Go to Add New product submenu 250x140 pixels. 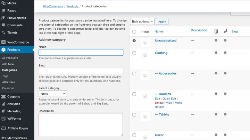pyautogui.click(x=8, y=64)
